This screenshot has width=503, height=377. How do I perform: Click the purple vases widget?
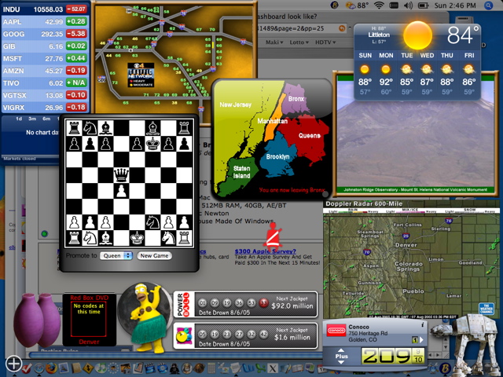coord(37,320)
